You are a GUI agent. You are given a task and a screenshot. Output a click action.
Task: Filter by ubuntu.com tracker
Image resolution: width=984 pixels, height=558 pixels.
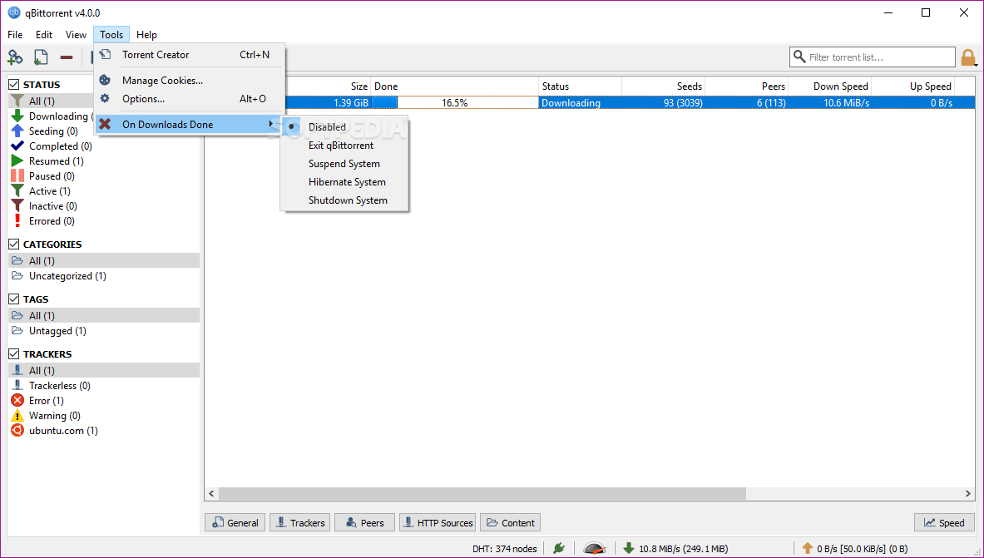click(62, 431)
